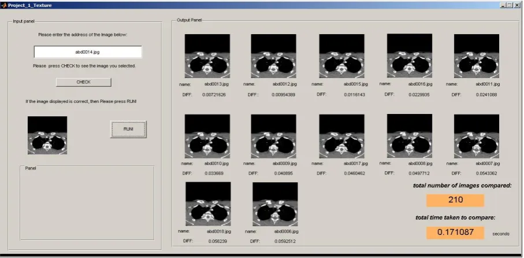Screen dimensions: 524x258
Task: Click the file name text abd0011.jpg
Action: pos(488,84)
